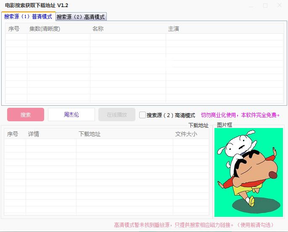Minimize the application window
This screenshot has width=288, height=232.
click(x=251, y=5)
